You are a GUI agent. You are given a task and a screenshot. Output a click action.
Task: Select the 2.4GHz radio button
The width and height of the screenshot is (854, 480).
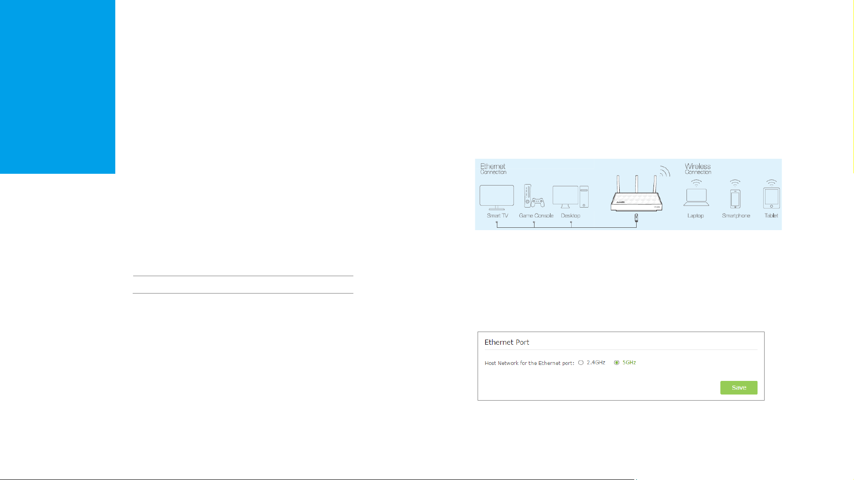click(x=581, y=363)
